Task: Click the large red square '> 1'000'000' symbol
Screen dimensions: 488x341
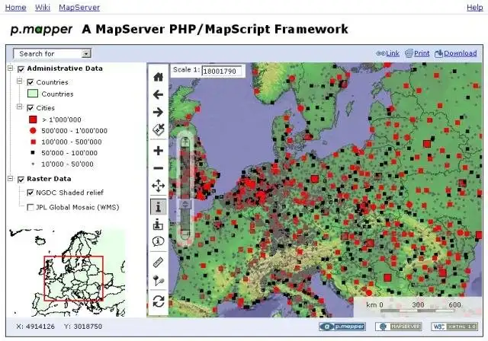Action: [33, 120]
